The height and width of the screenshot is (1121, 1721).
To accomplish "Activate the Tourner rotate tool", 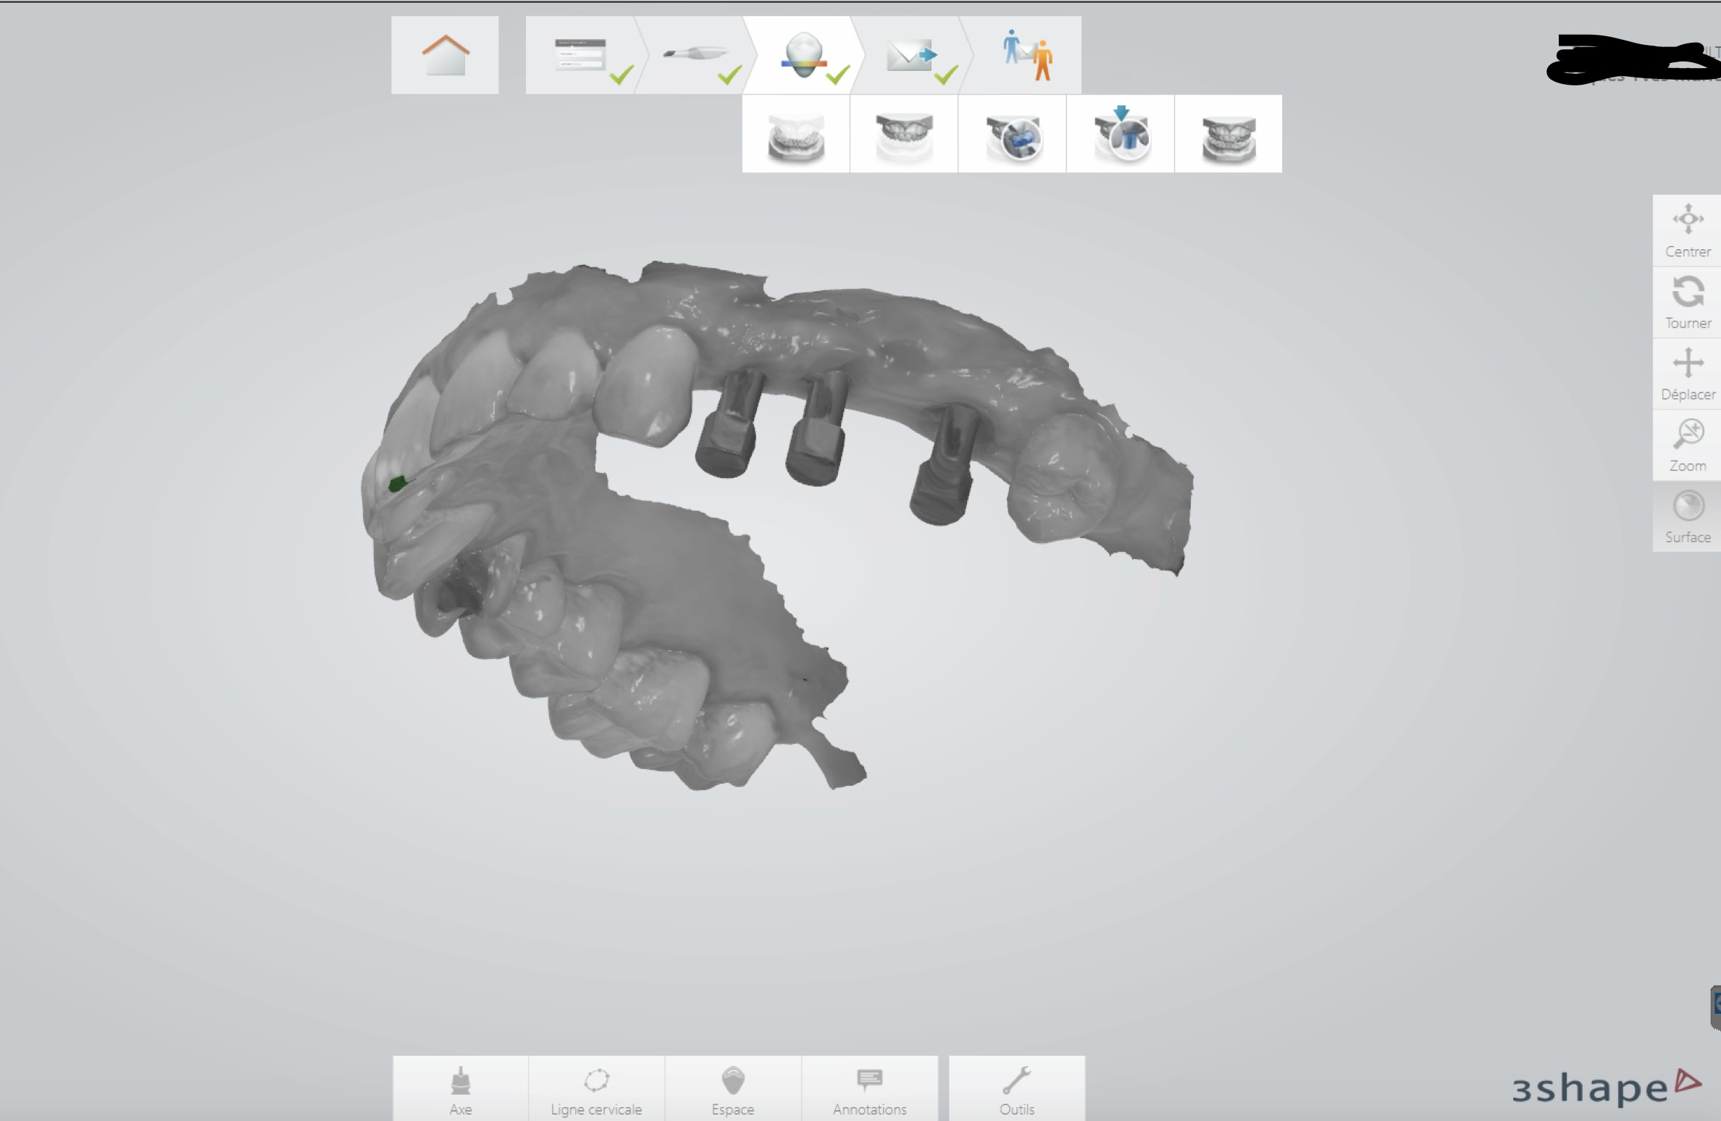I will 1687,302.
